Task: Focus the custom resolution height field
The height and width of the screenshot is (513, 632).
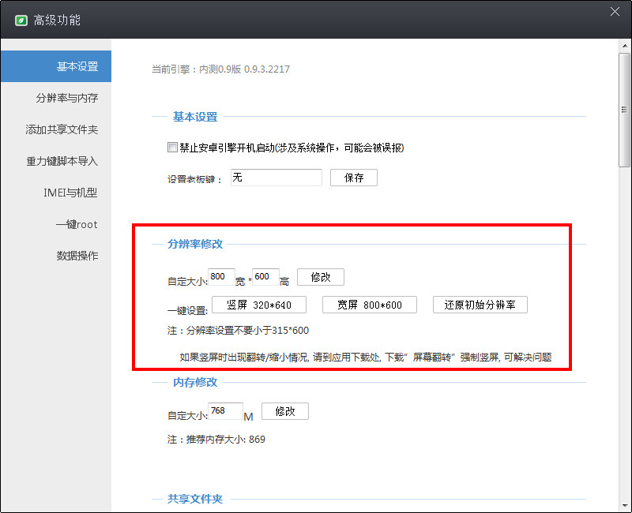Action: [x=265, y=278]
